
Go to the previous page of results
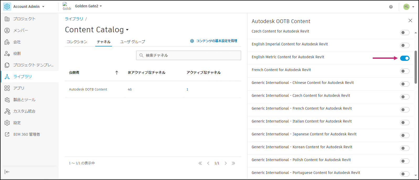pos(208,163)
